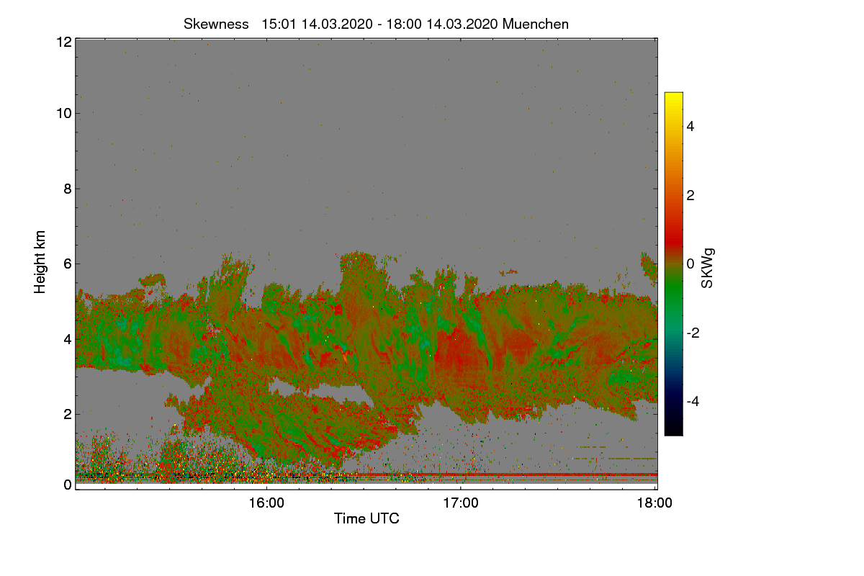Click the height tick label 8
864x576 pixels.
(x=66, y=189)
